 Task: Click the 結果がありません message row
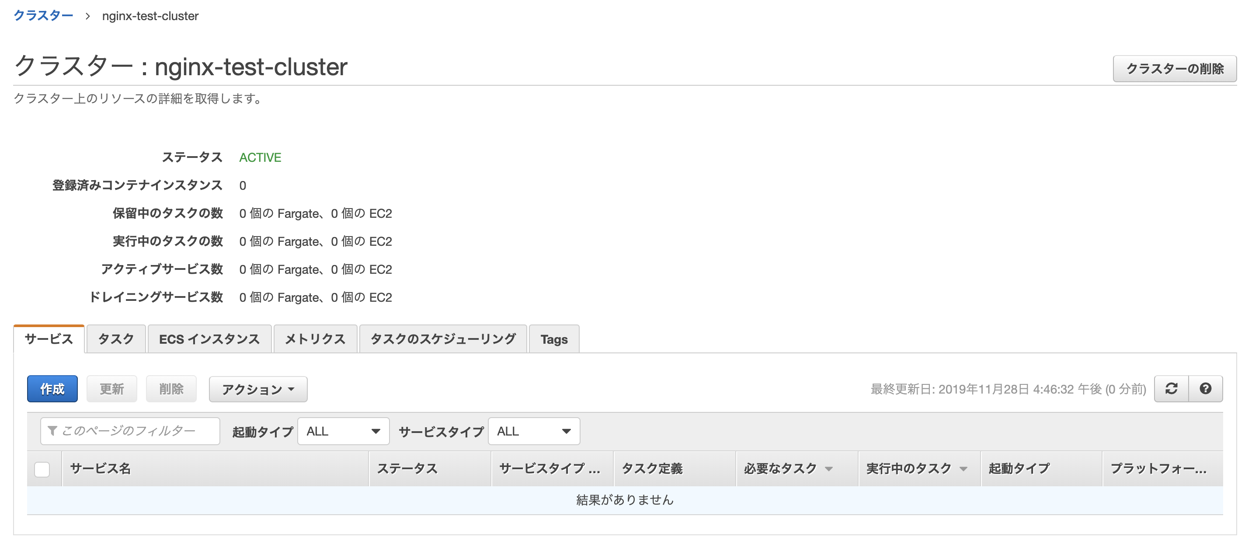coord(625,500)
